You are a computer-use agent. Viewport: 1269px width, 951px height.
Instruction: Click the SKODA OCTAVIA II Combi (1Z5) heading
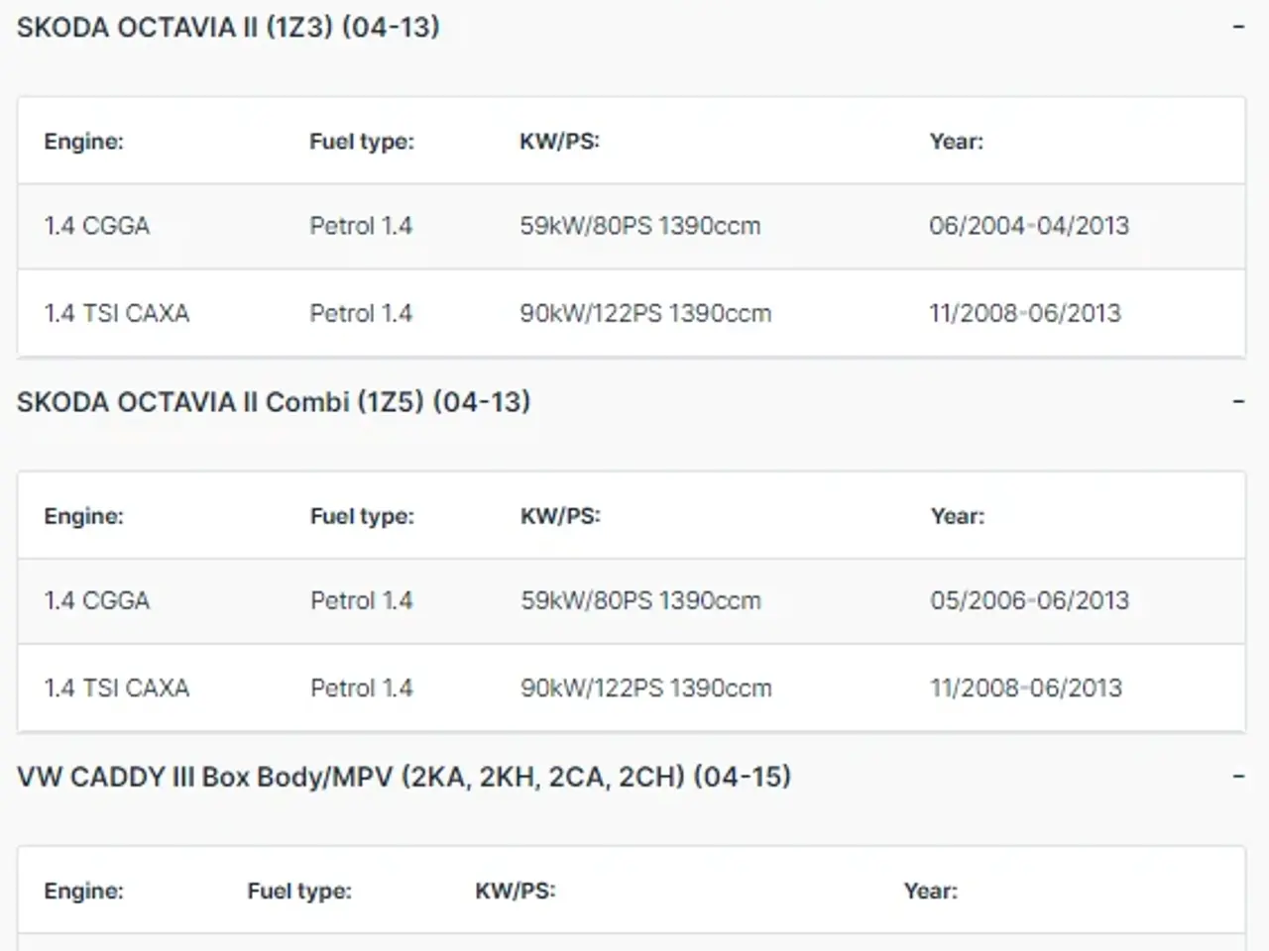[x=274, y=401]
